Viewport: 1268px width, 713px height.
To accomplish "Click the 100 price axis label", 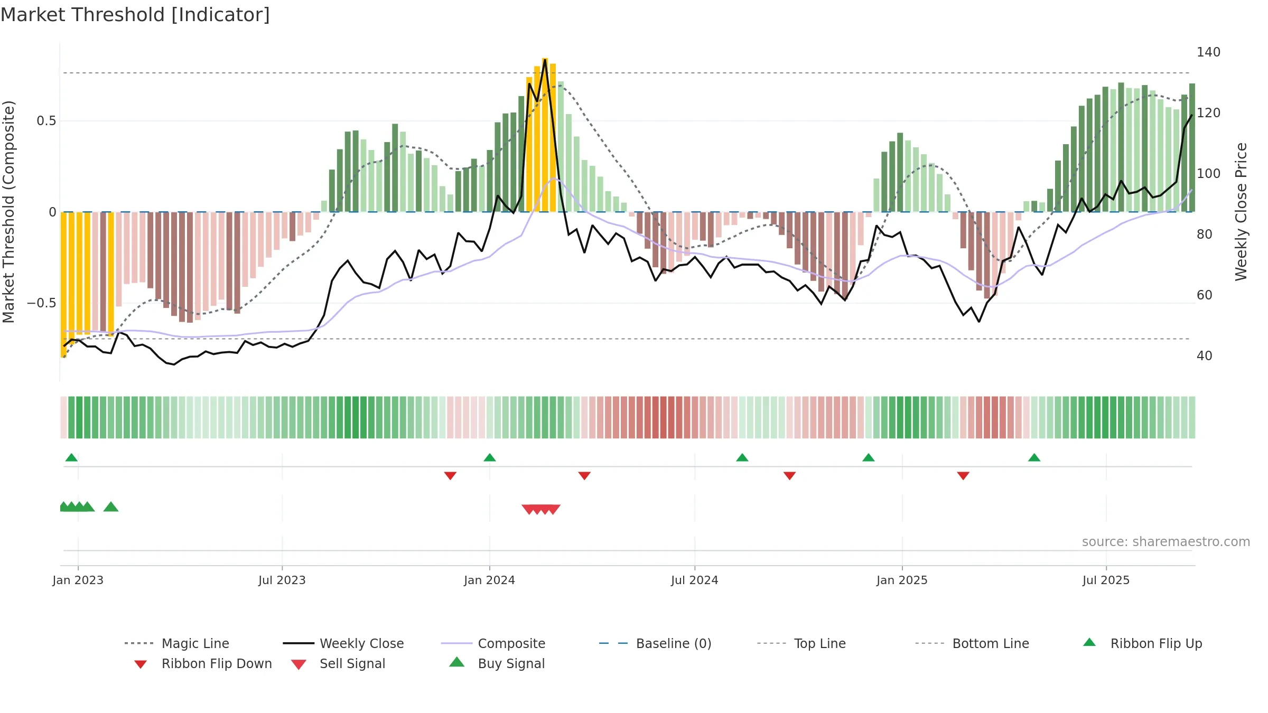I will 1209,174.
